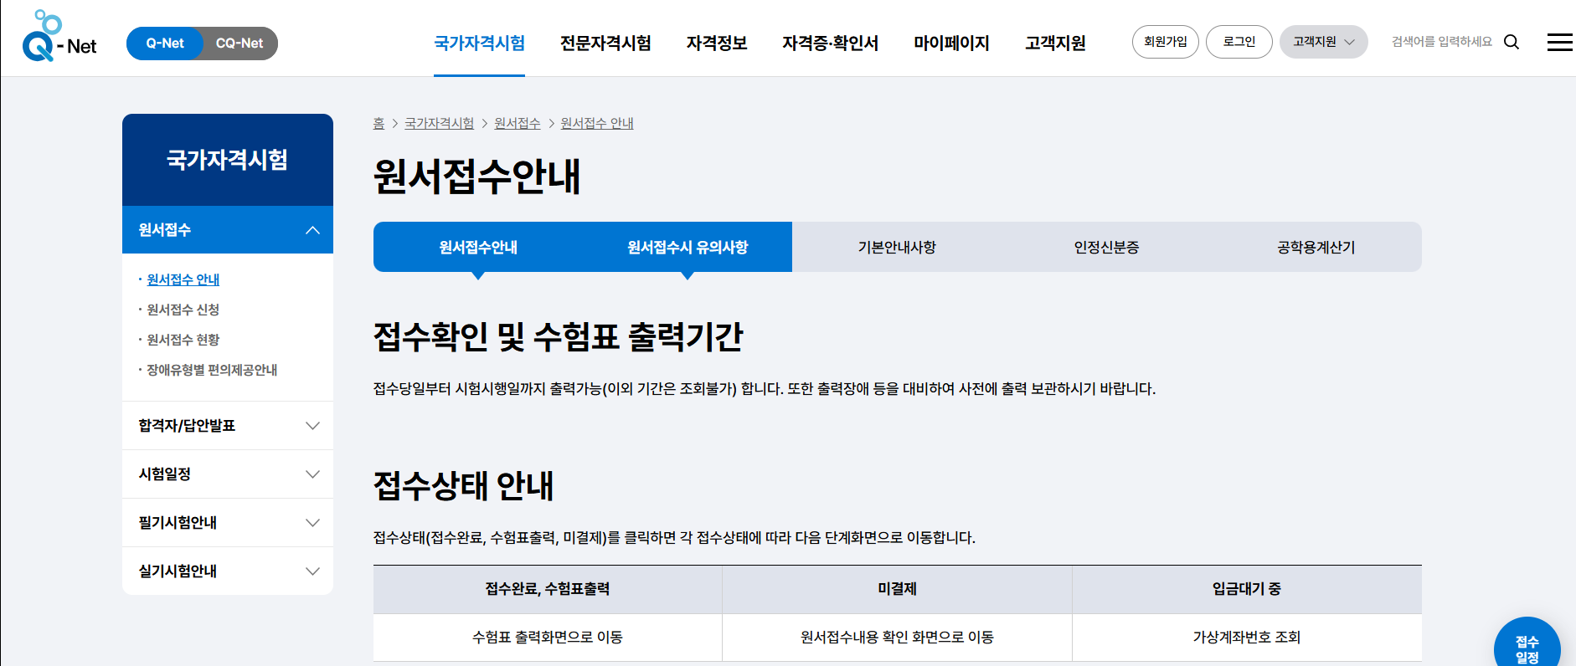Click the 로그인 button

[1239, 42]
